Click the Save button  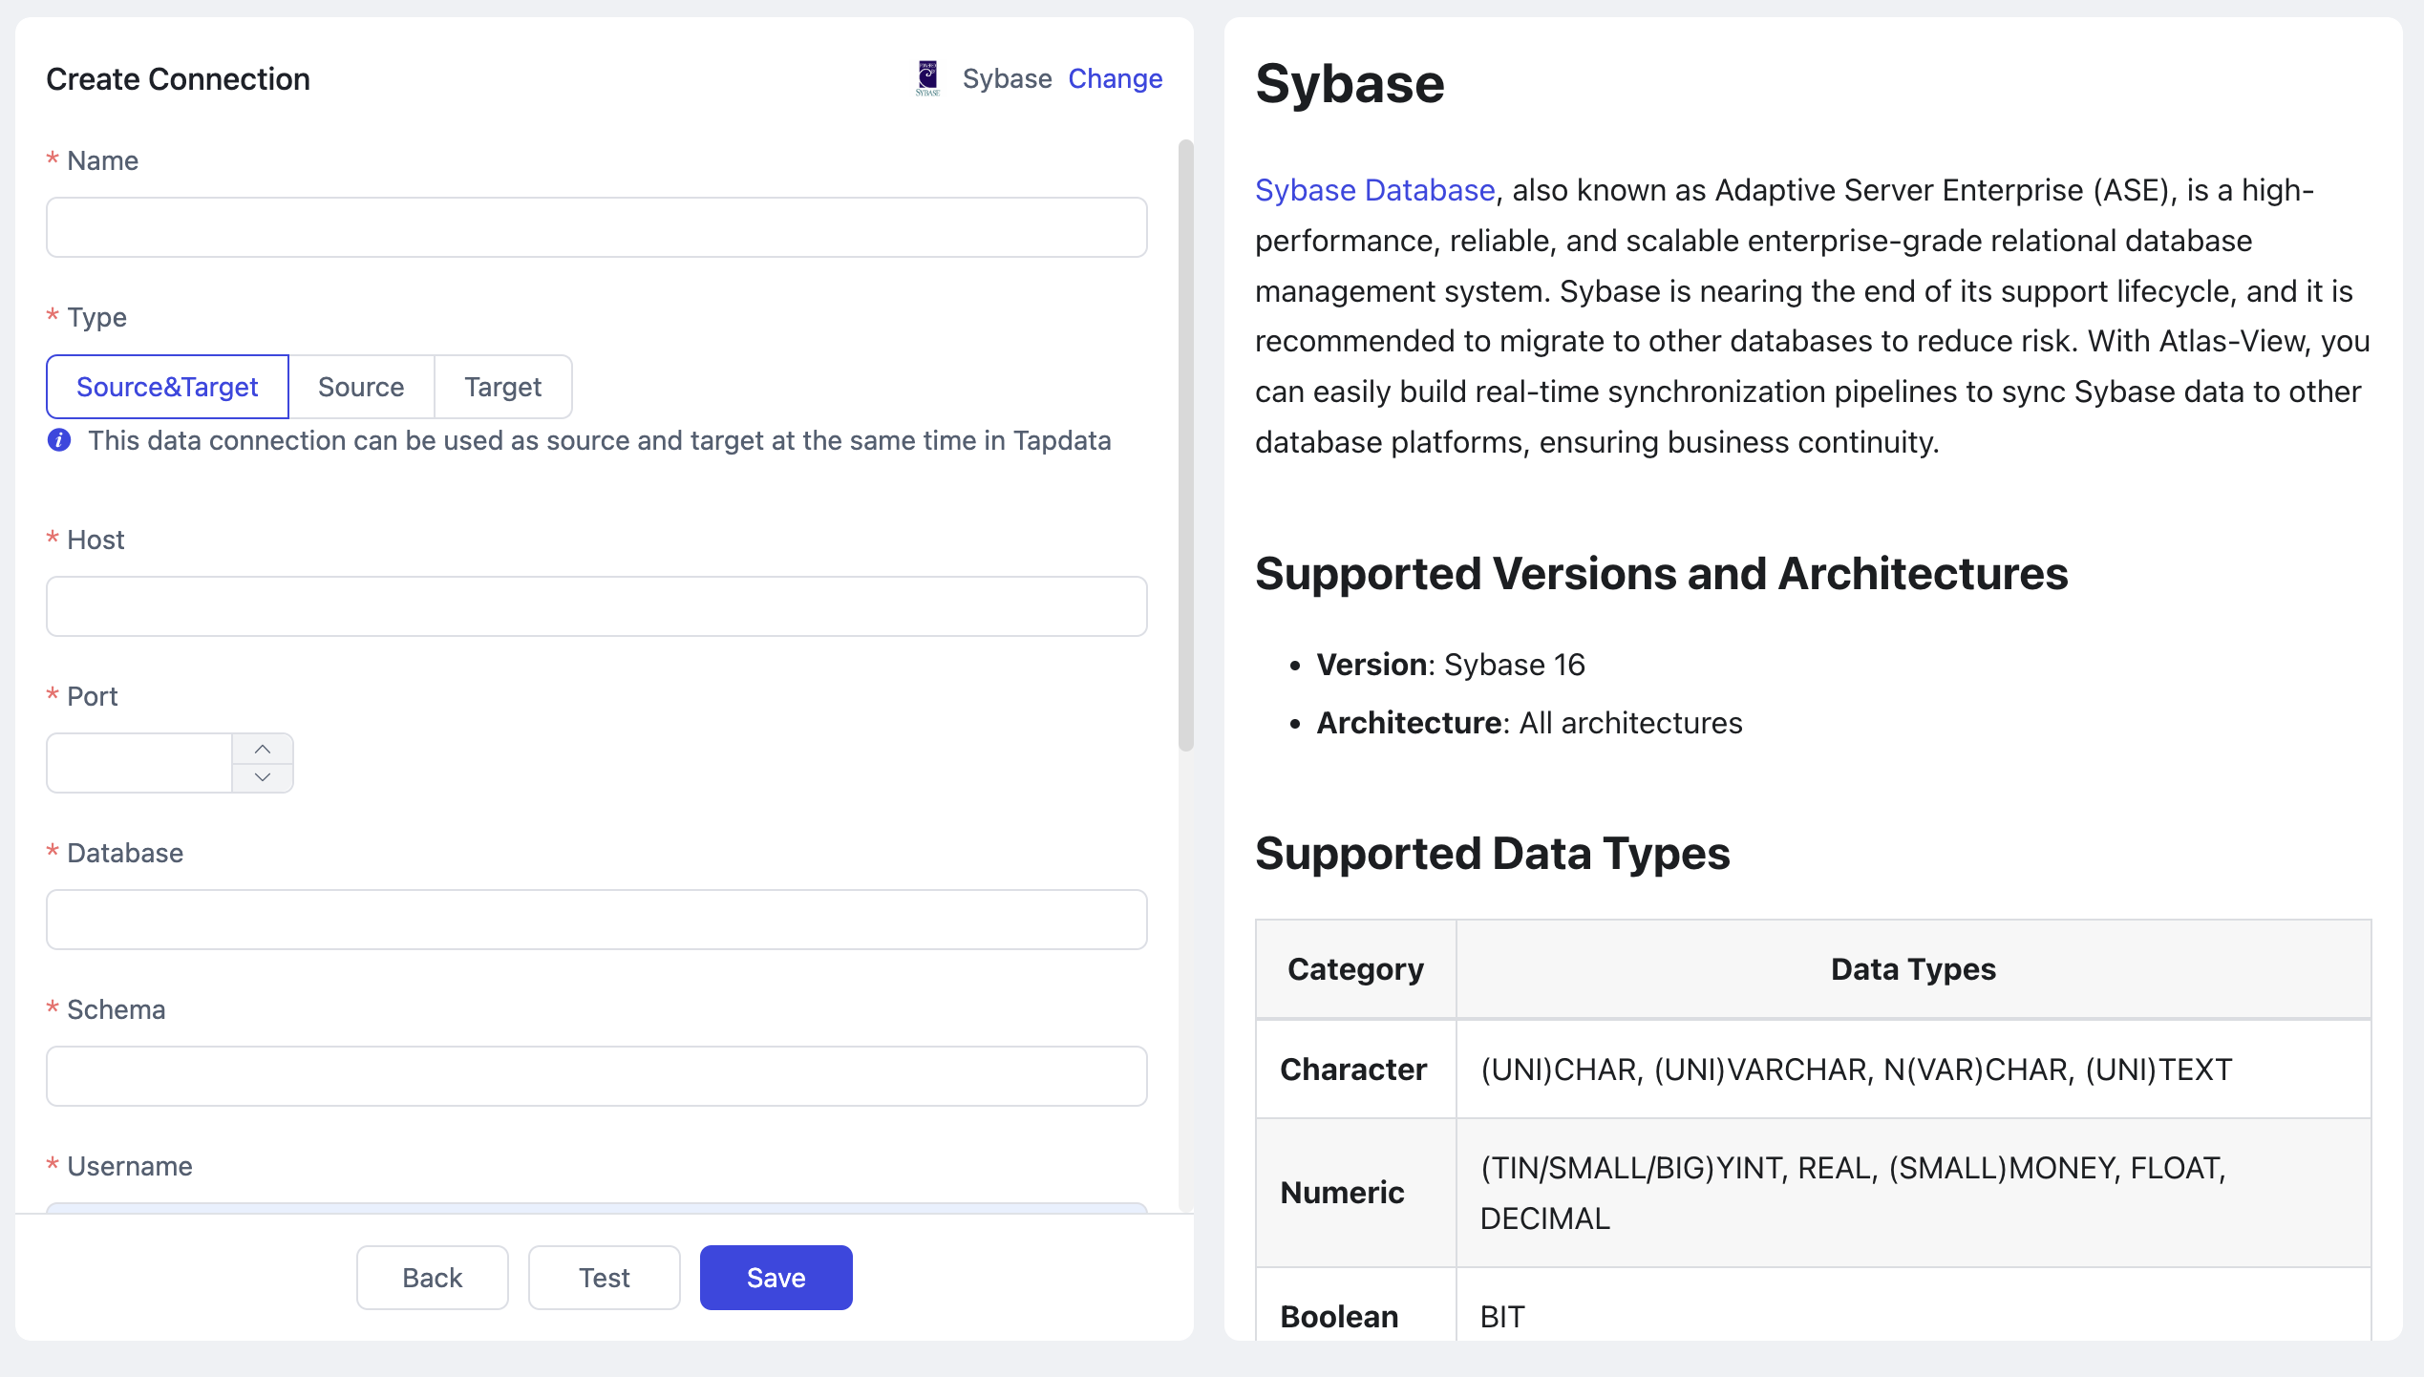776,1278
